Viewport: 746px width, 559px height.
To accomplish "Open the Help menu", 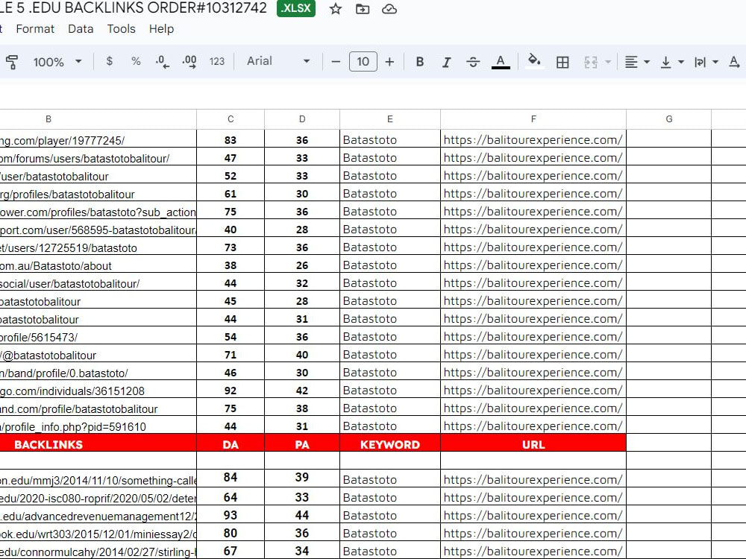I will tap(161, 29).
